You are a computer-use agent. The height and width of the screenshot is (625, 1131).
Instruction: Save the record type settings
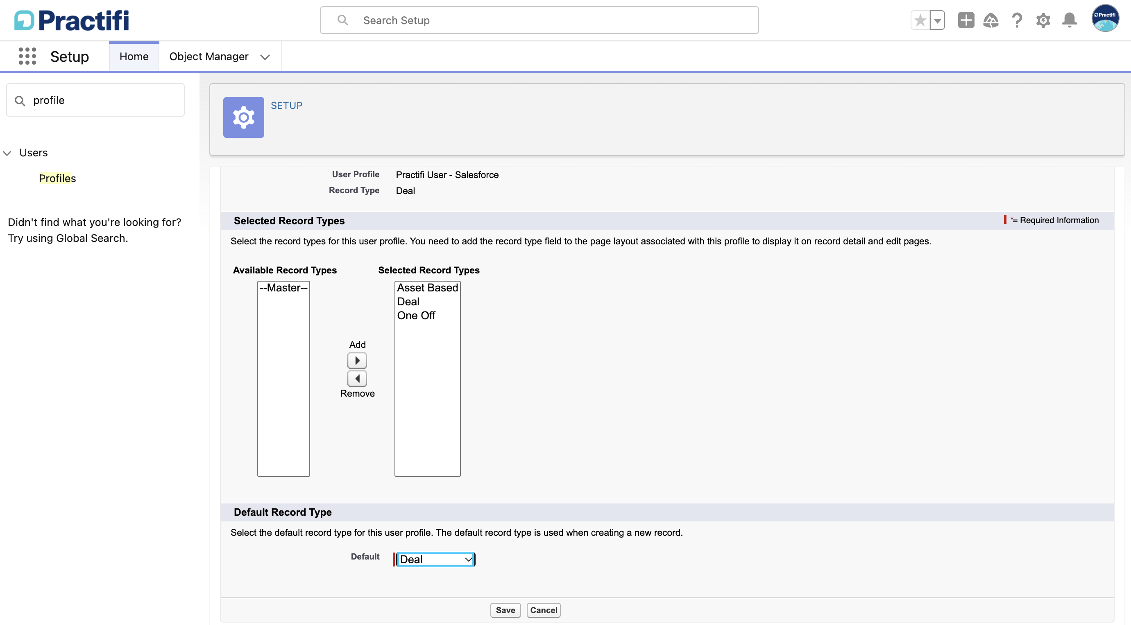tap(505, 610)
